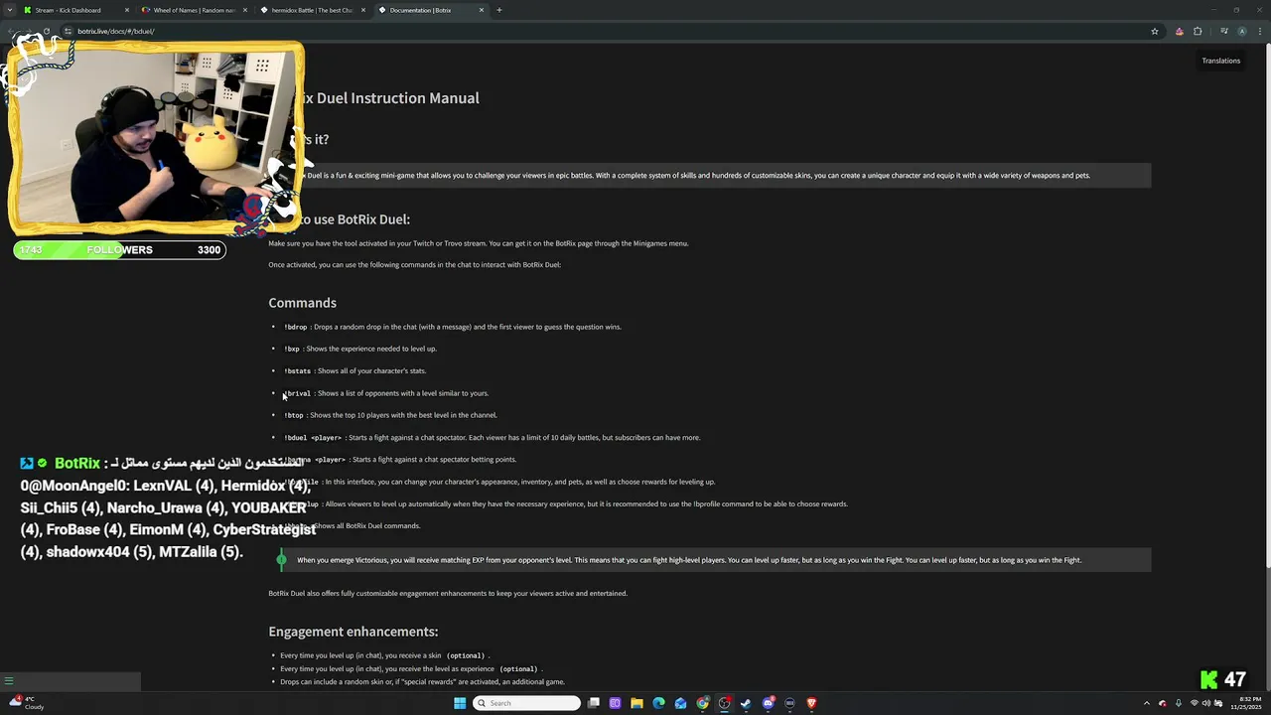Close the Stream - Kick Dashboard tab
The image size is (1271, 715).
128,10
